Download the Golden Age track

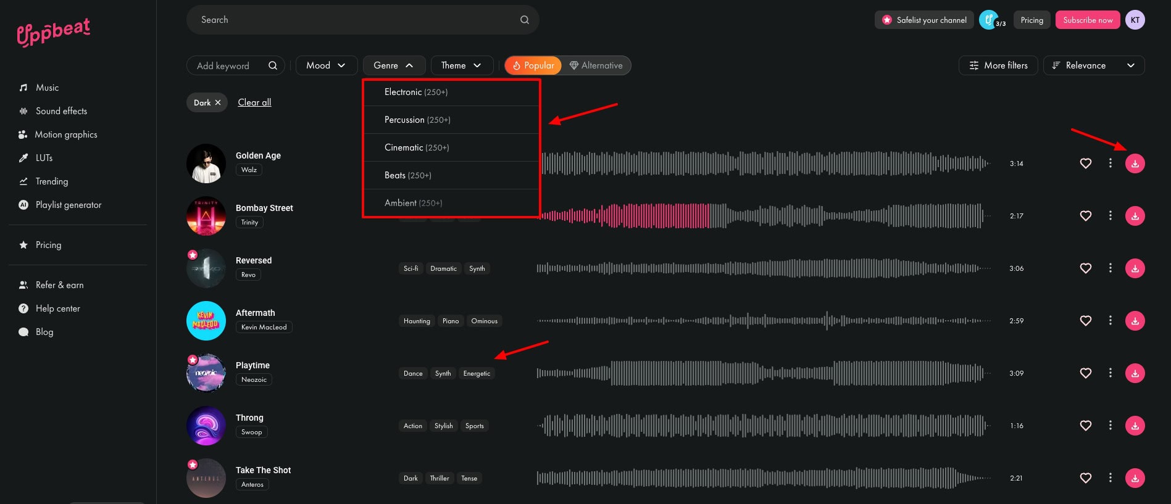[1135, 163]
